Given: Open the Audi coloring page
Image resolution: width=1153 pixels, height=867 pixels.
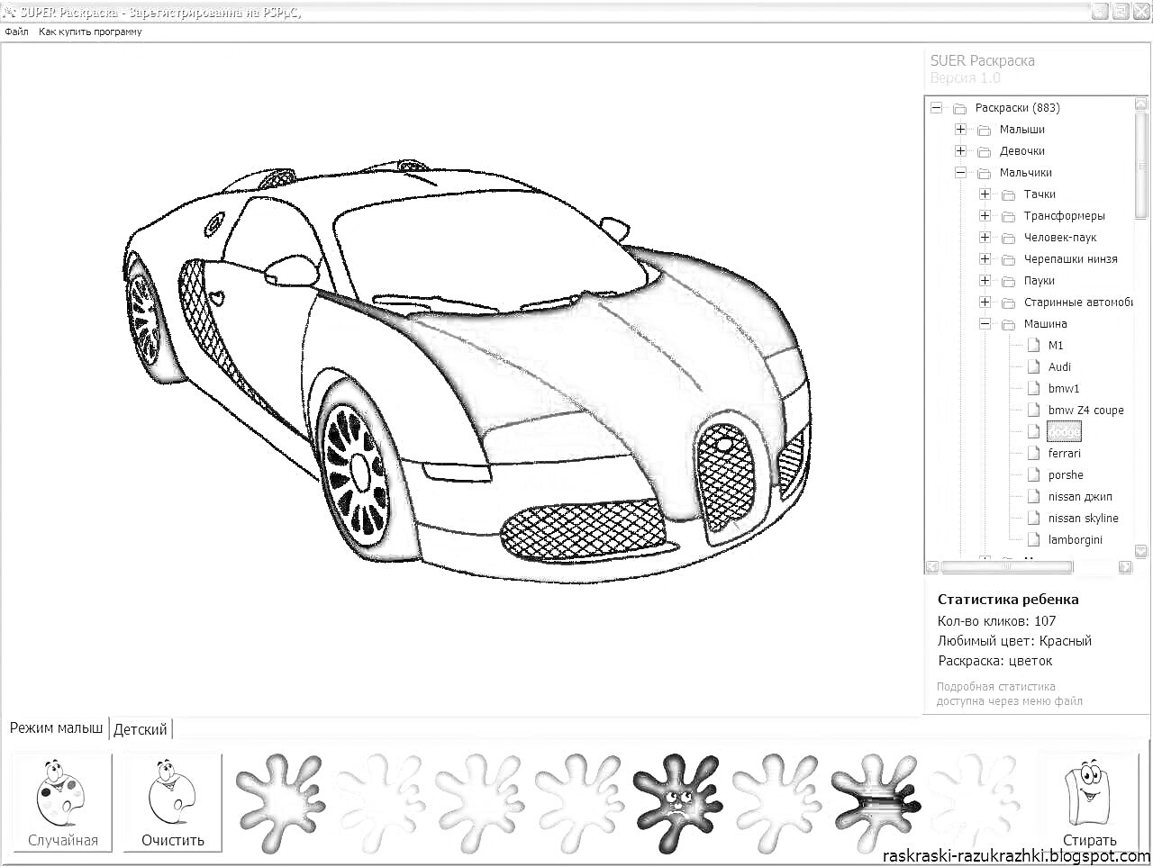Looking at the screenshot, I should coord(1059,367).
